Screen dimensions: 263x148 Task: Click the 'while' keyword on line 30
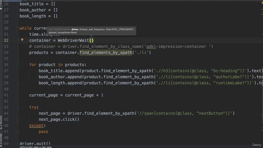coord(25,28)
